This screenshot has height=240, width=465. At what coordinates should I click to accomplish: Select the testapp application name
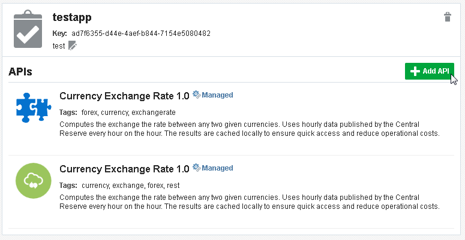(x=72, y=19)
